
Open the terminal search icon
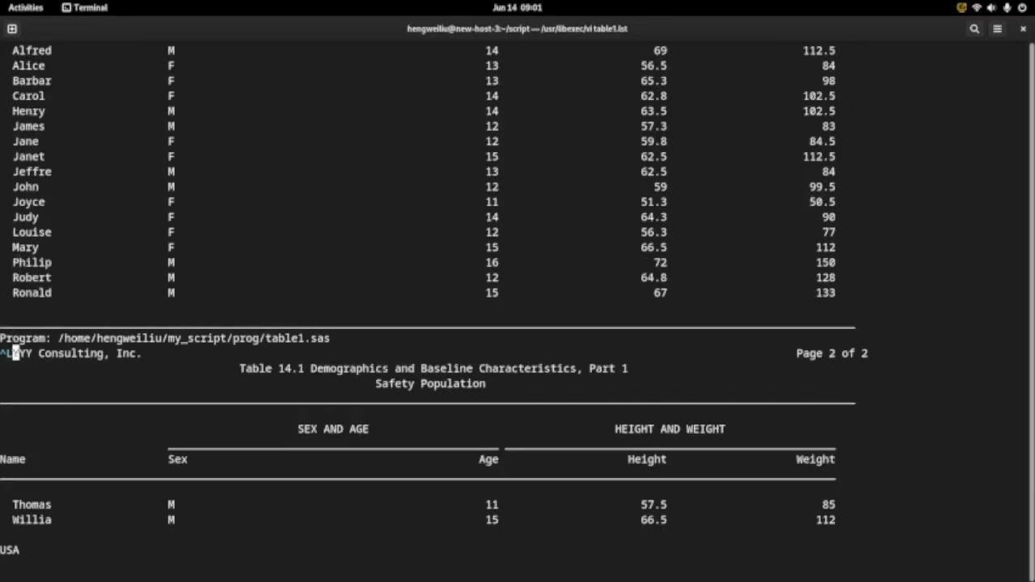pyautogui.click(x=974, y=28)
